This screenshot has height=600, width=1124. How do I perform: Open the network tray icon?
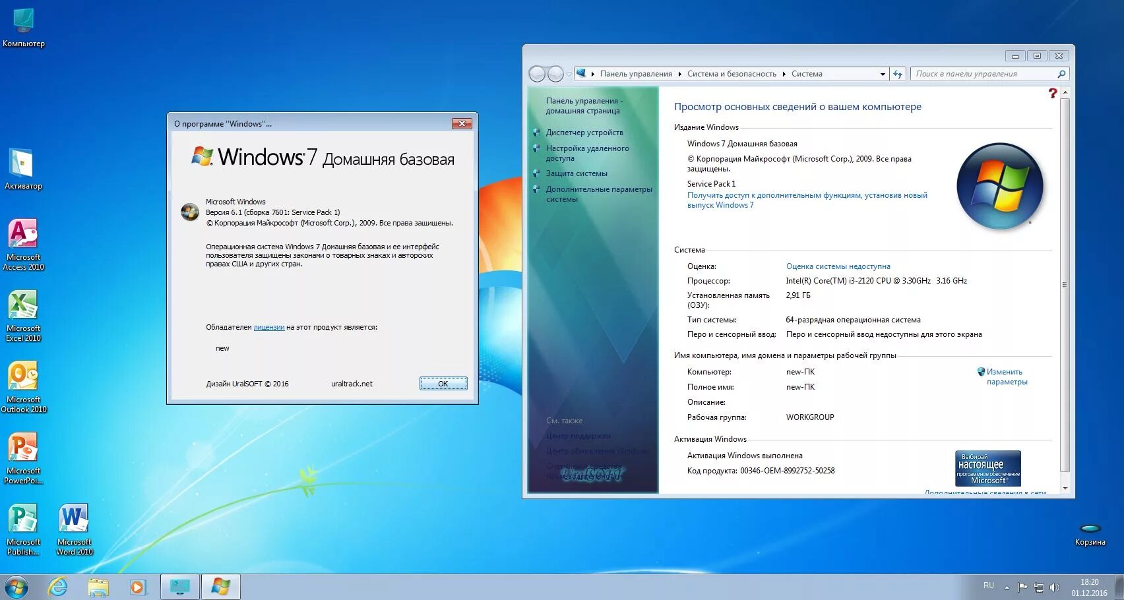coord(1039,587)
